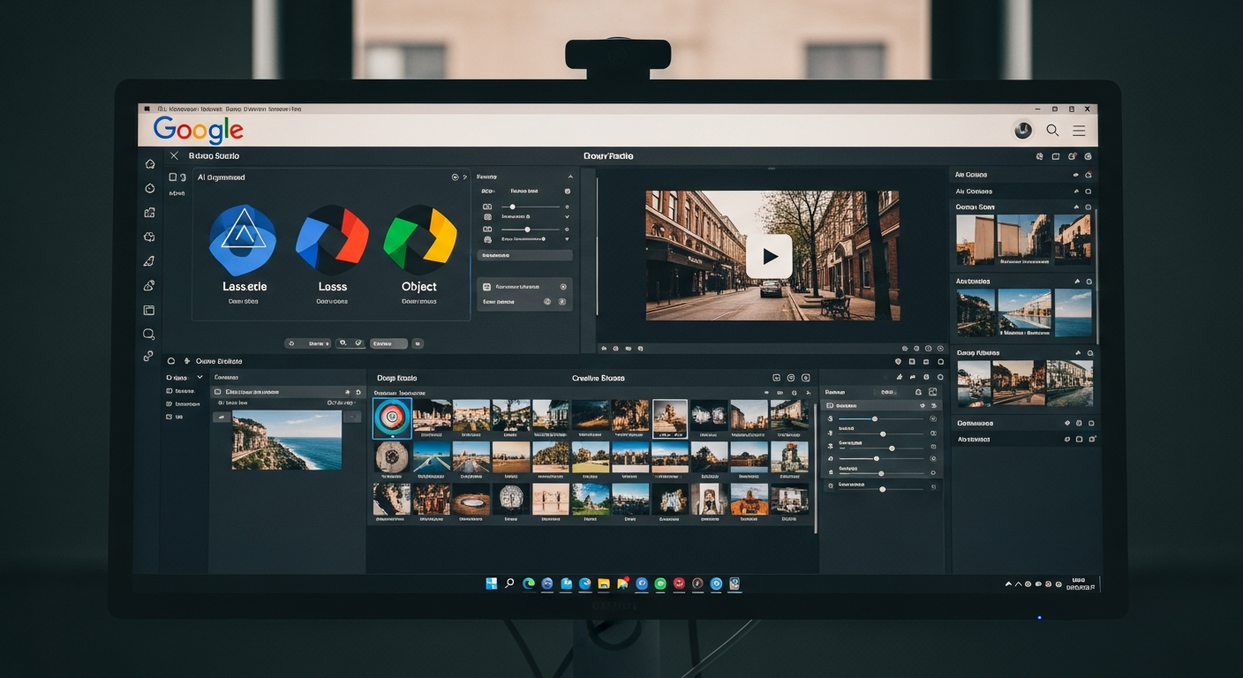1243x678 pixels.
Task: Open the magnifier search icon in left sidebar
Action: click(x=149, y=335)
